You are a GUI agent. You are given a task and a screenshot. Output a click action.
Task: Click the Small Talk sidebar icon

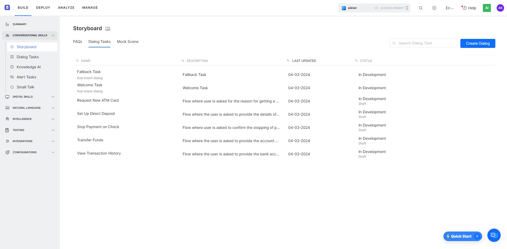[x=12, y=87]
